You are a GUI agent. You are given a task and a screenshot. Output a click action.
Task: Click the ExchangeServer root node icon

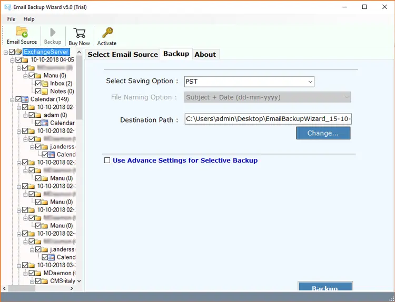point(18,52)
